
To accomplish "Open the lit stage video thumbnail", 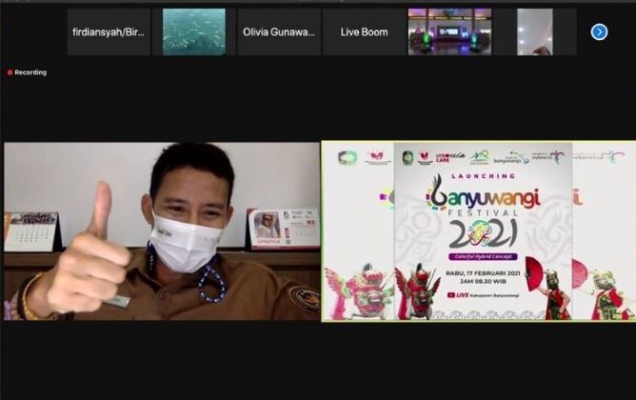I will [x=449, y=32].
